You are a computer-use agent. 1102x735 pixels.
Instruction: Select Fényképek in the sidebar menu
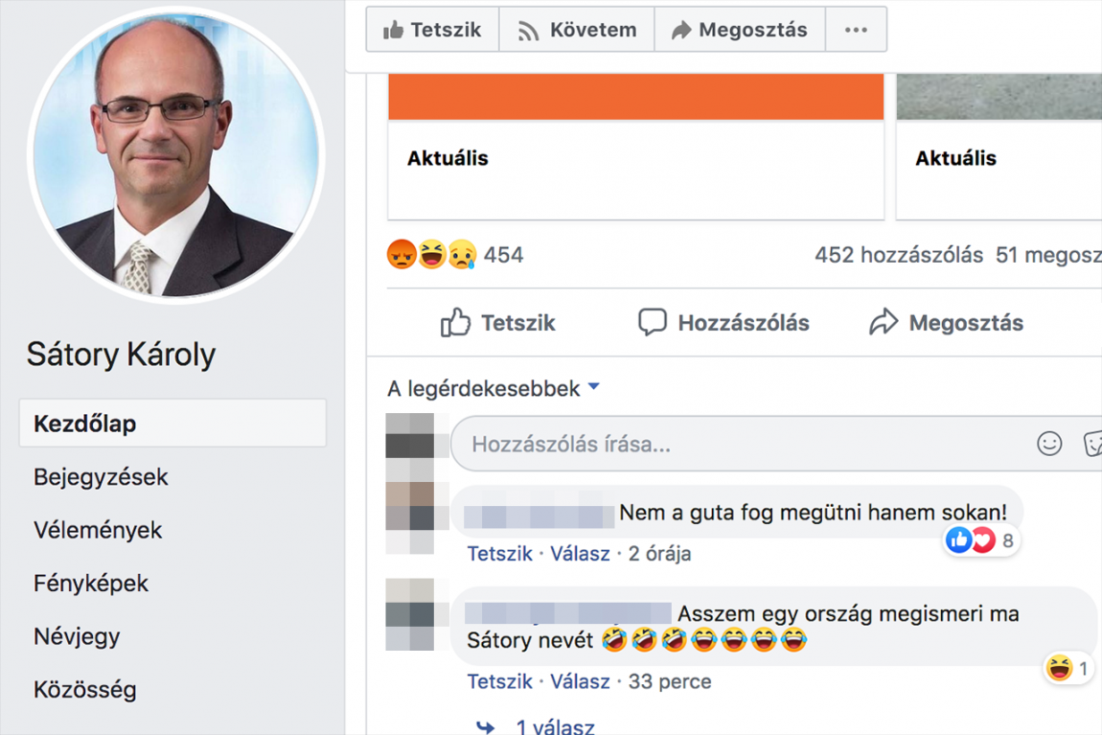(91, 584)
